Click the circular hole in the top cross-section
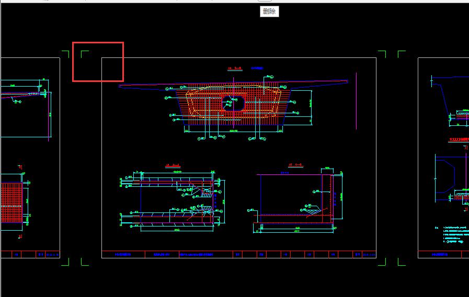Viewport: 469px width, 297px height. 233,103
